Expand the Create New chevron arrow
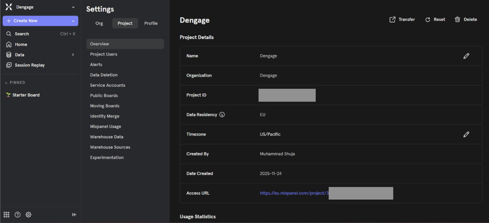The height and width of the screenshot is (223, 489). 73,21
